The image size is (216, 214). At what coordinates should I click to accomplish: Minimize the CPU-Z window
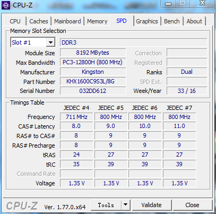click(169, 4)
